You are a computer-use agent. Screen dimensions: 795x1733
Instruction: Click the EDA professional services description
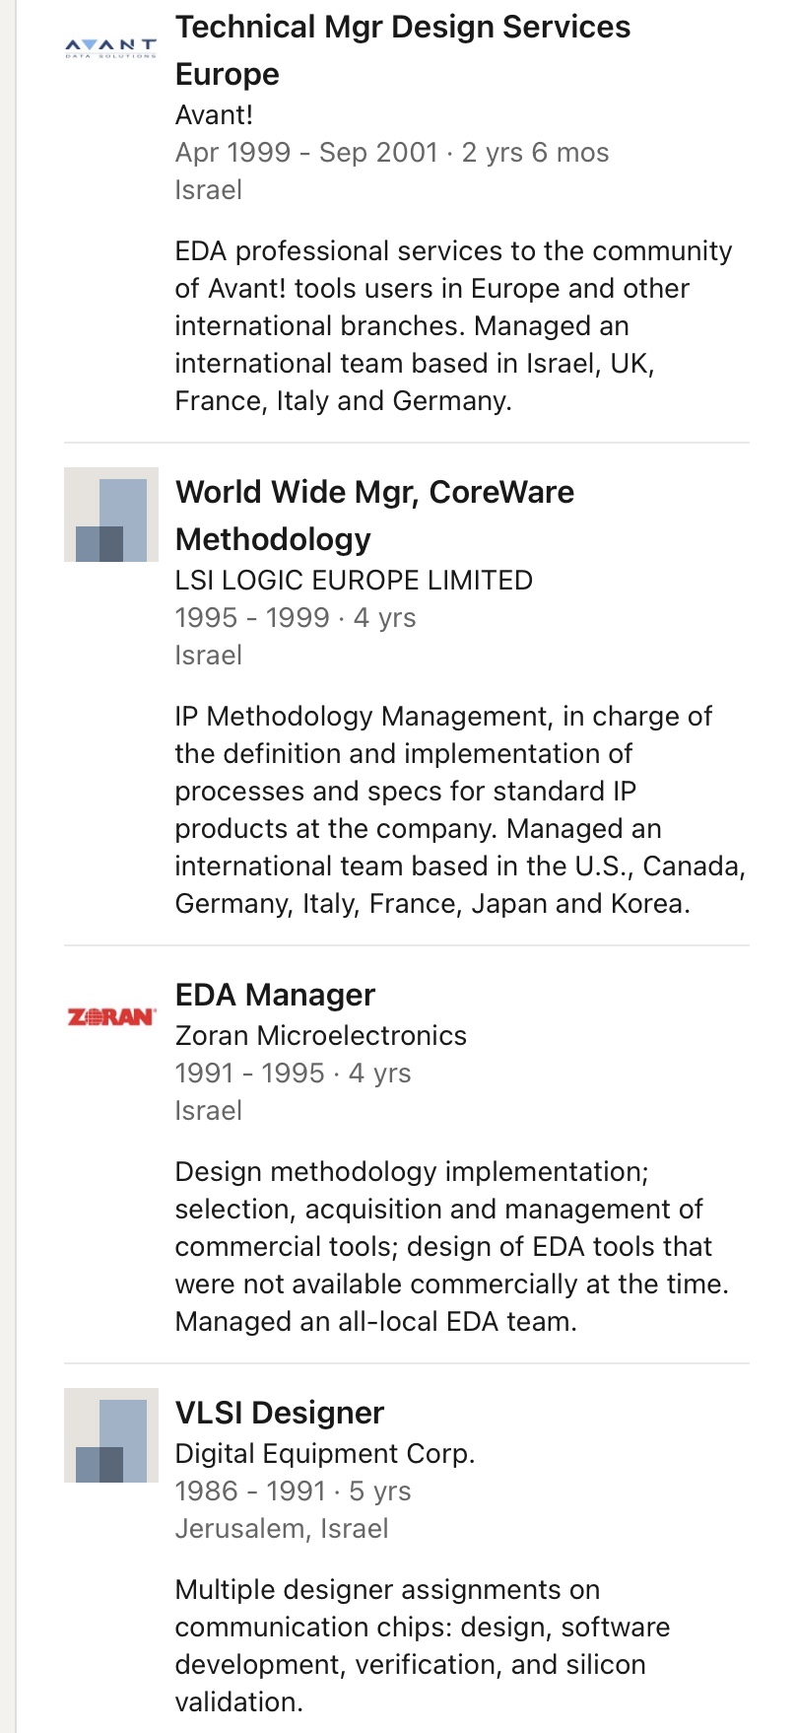(453, 325)
